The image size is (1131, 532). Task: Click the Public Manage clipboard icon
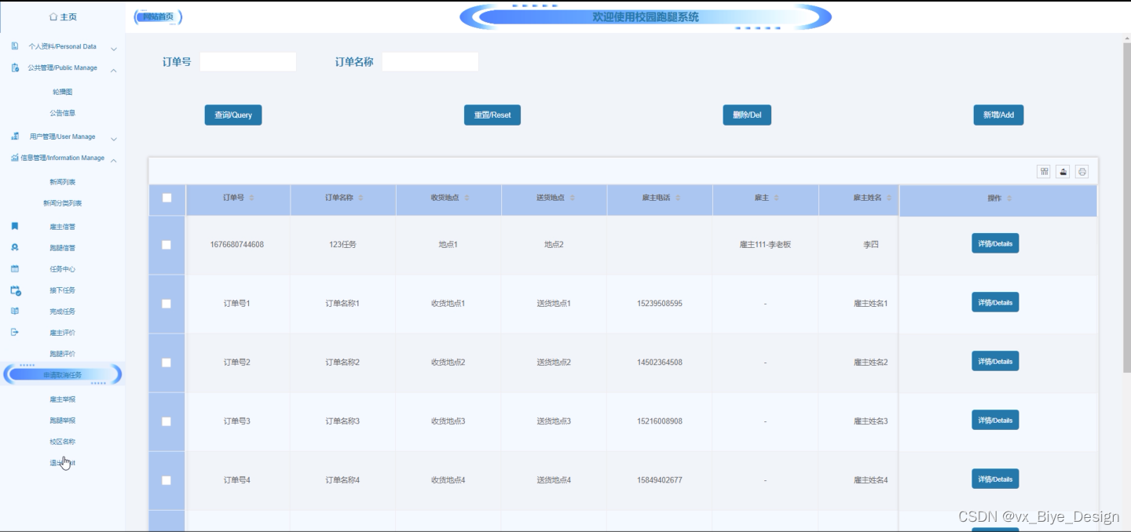[15, 67]
